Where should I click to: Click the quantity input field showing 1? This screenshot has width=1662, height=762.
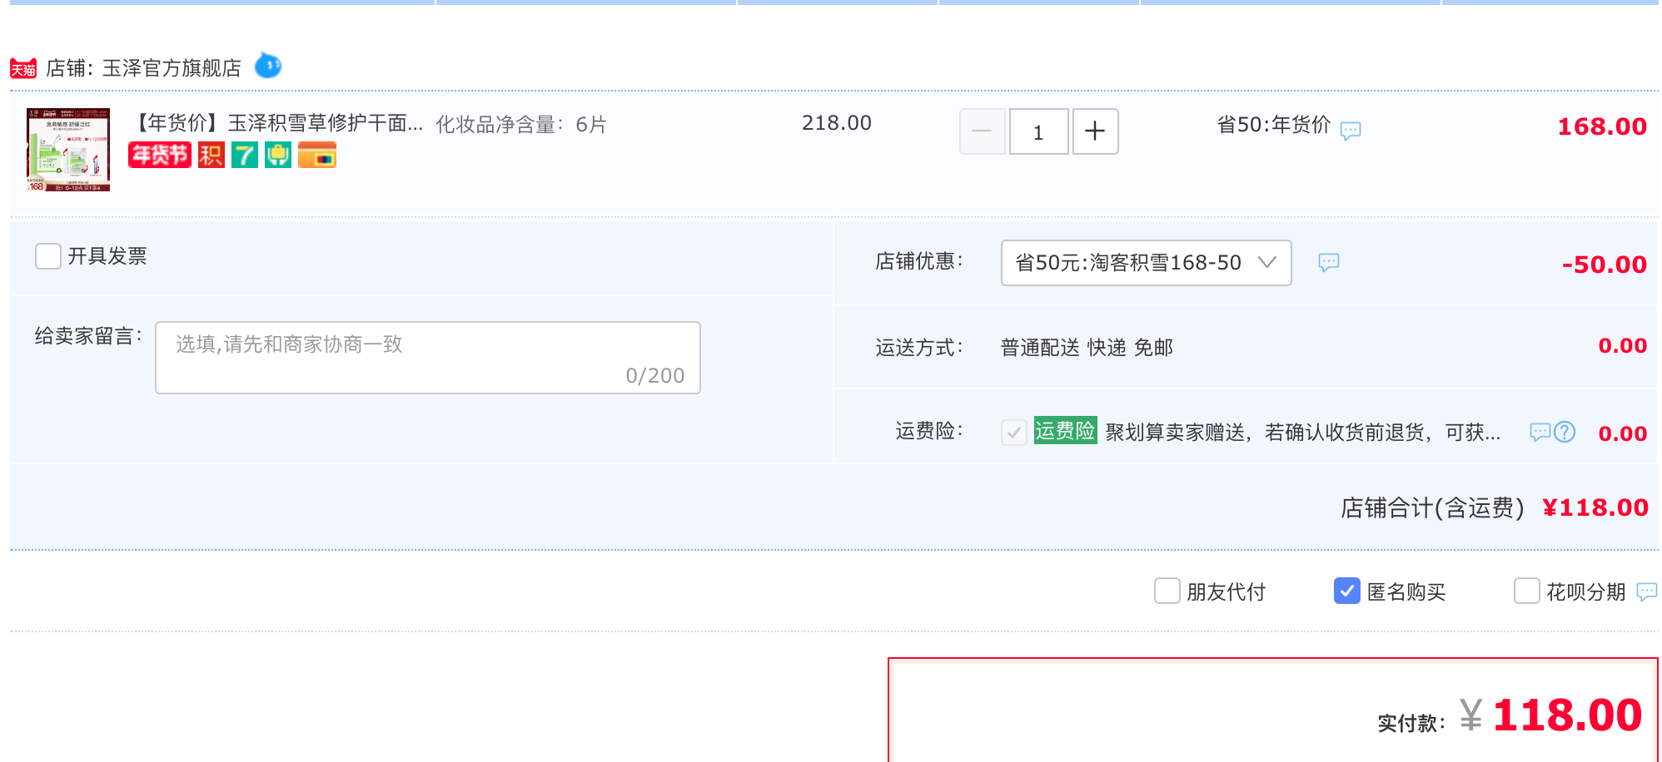click(x=1038, y=131)
